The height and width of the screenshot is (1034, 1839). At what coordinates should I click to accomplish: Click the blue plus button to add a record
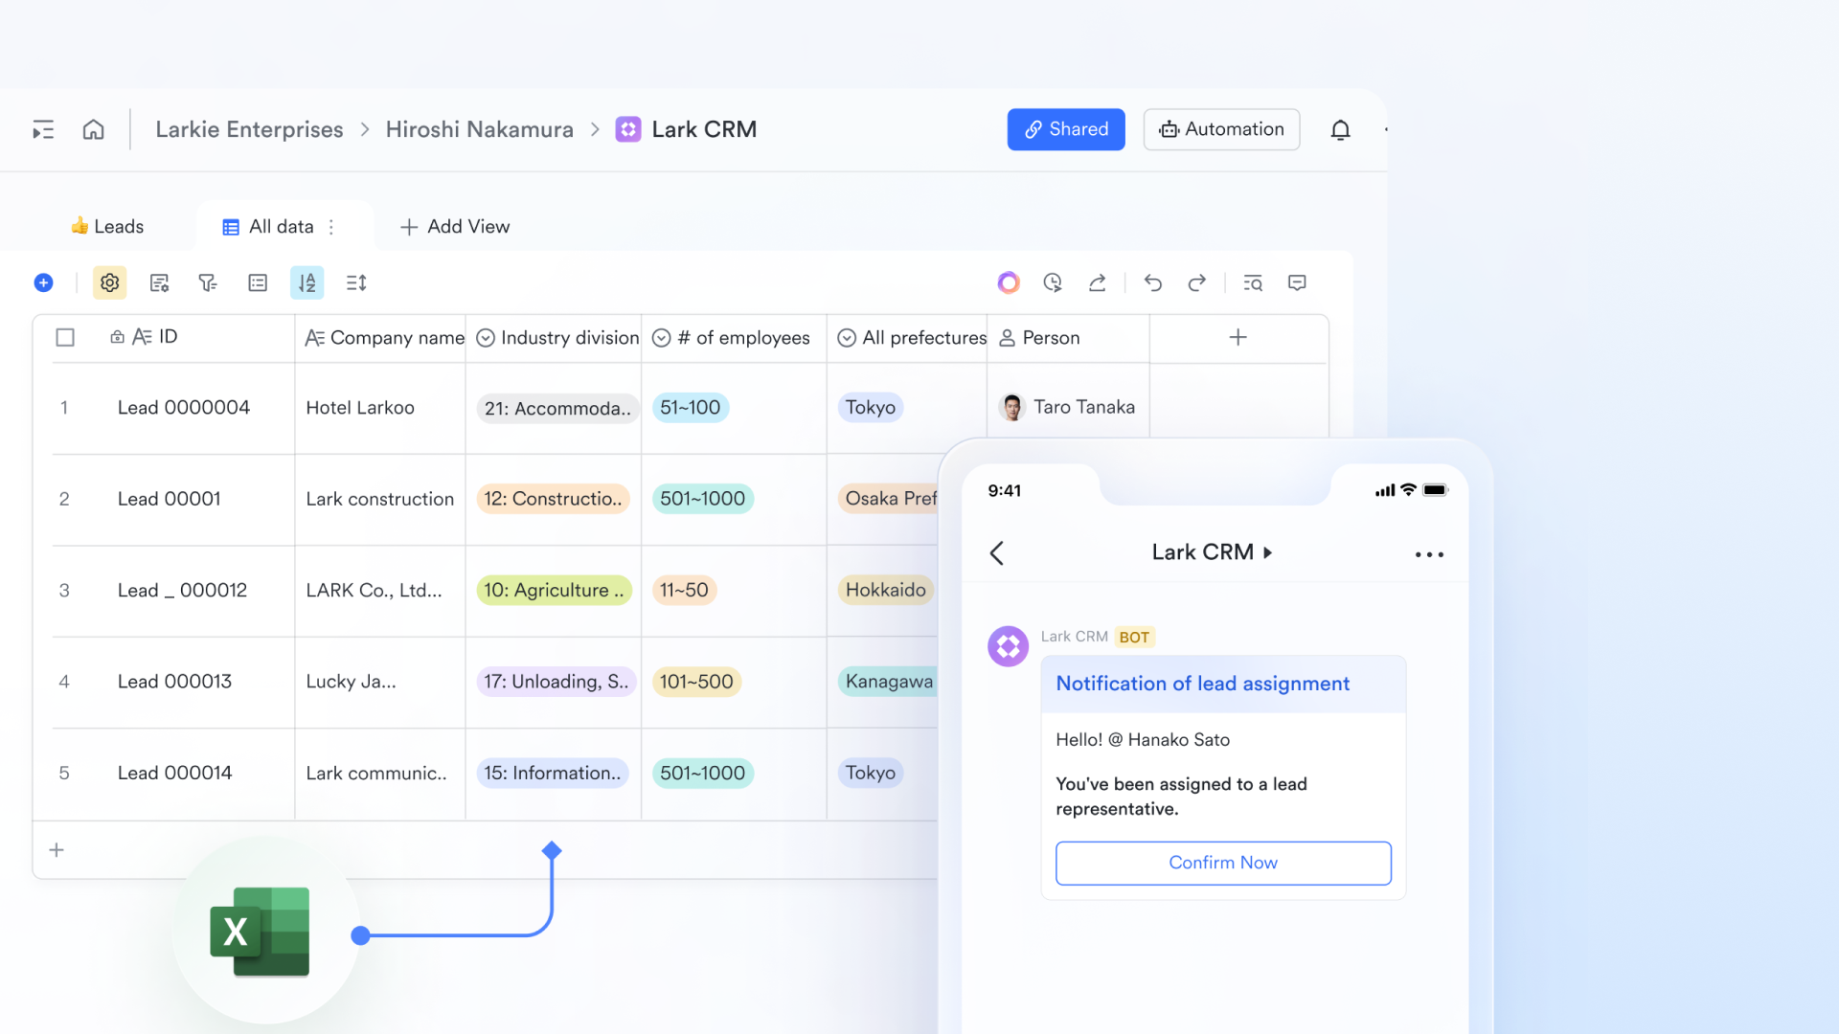[43, 282]
